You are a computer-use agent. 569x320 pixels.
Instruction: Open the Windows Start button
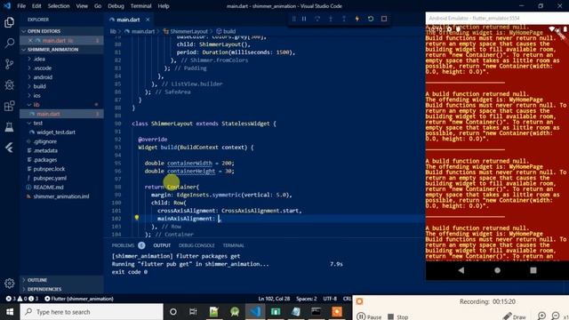pos(10,312)
